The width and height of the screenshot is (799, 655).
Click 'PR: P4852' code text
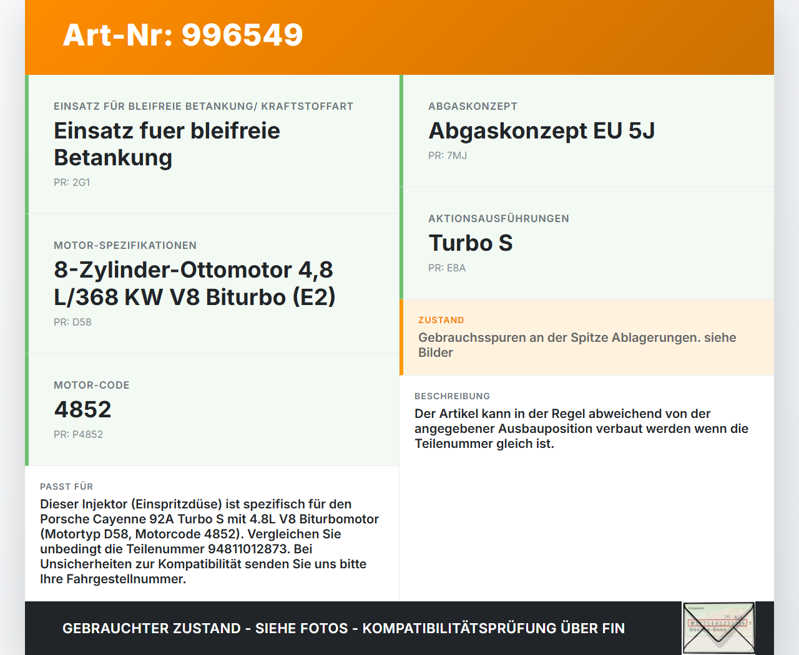click(78, 435)
